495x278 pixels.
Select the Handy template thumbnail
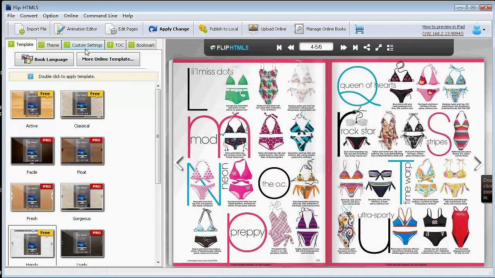tap(32, 244)
